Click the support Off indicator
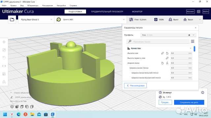 [173, 20]
